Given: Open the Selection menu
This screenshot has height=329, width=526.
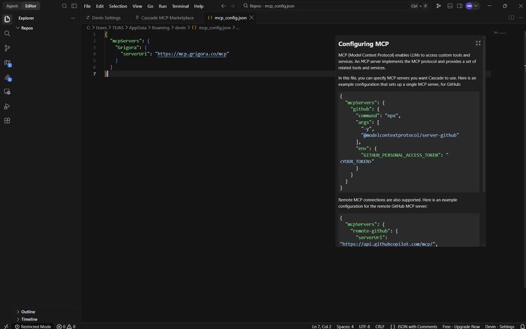Looking at the screenshot, I should [x=118, y=6].
